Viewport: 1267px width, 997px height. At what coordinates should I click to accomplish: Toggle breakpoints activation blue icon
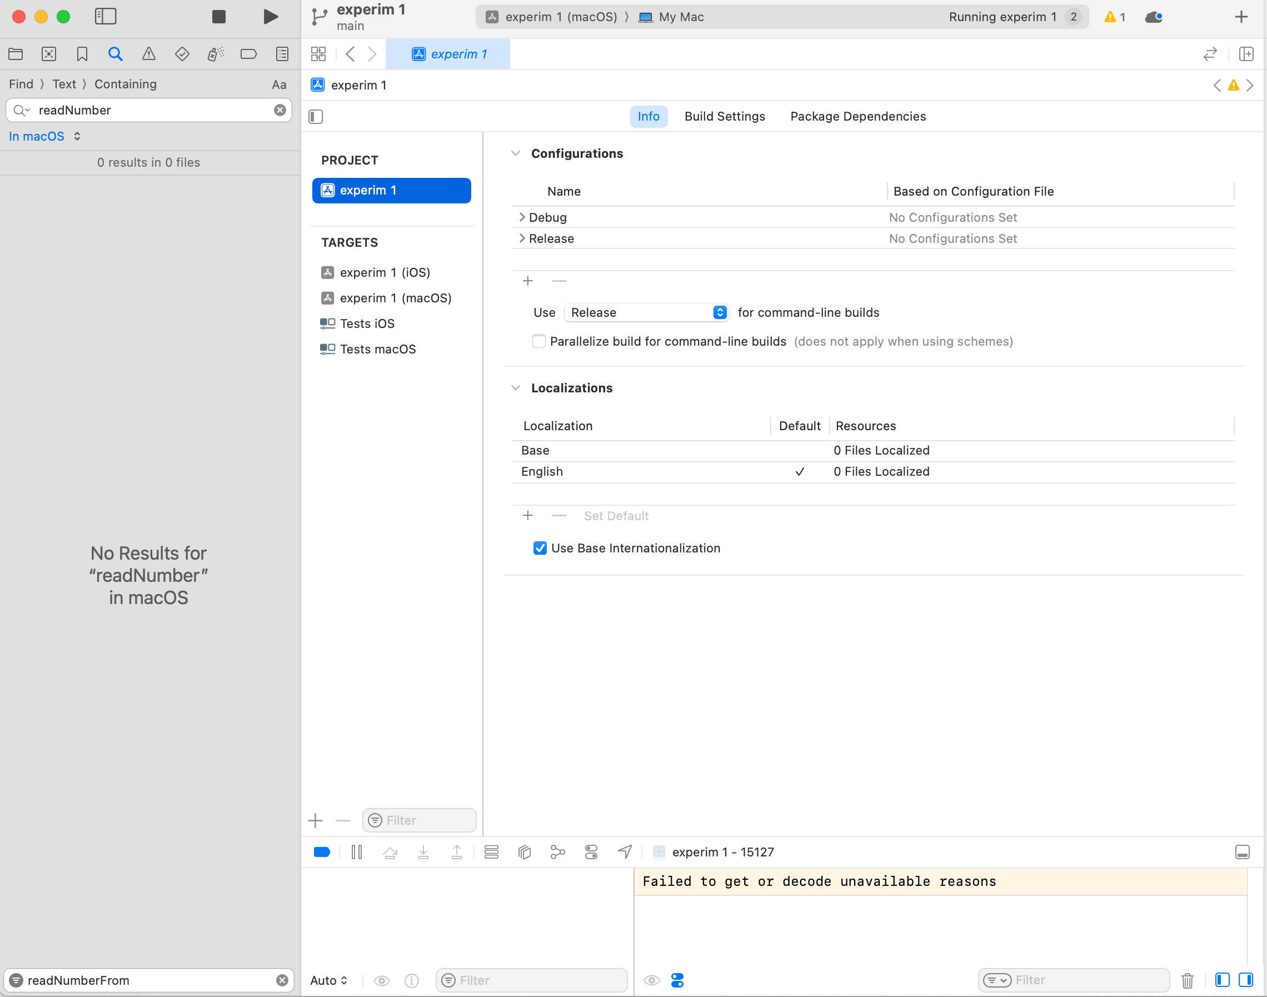(x=322, y=853)
